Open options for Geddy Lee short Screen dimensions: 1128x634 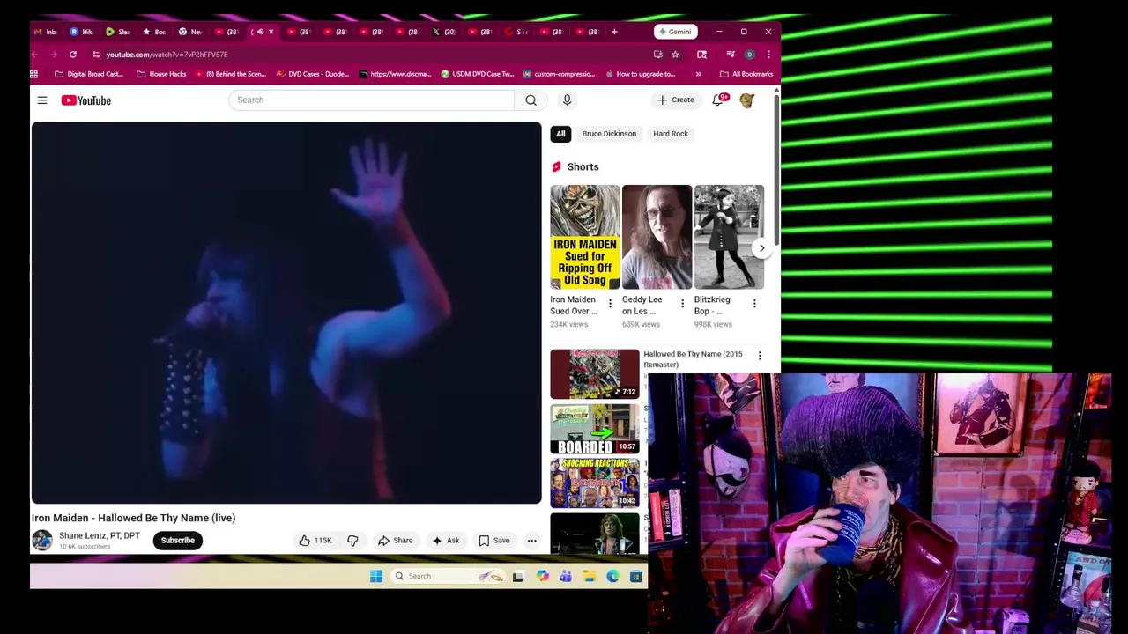[x=682, y=304]
